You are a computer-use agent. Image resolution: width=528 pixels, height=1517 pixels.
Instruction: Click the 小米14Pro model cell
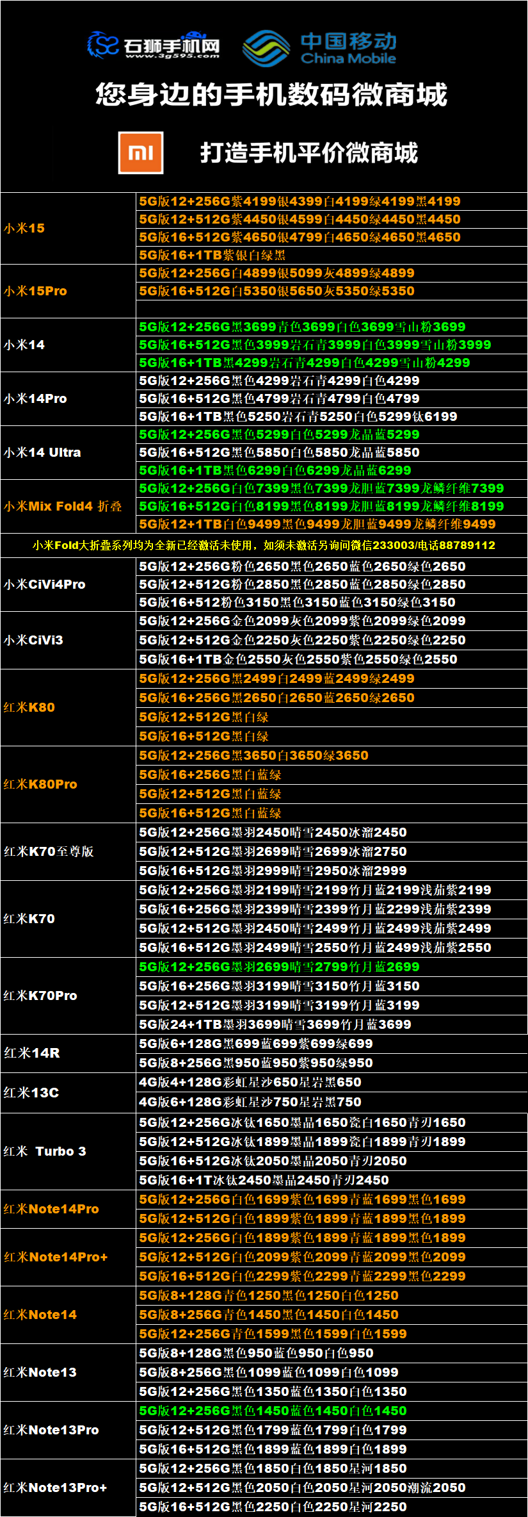68,398
